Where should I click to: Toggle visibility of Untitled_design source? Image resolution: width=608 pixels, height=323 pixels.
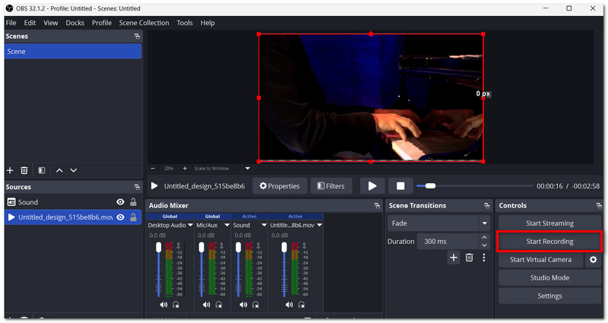pos(121,217)
